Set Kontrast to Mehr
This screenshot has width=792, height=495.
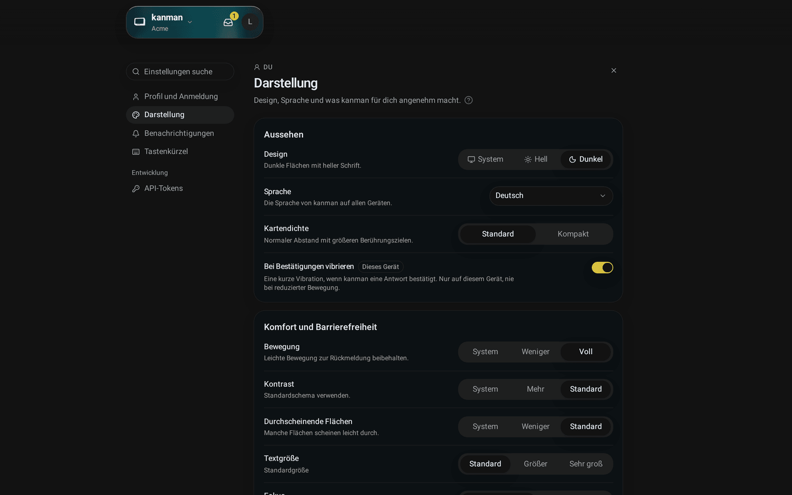[x=536, y=389]
